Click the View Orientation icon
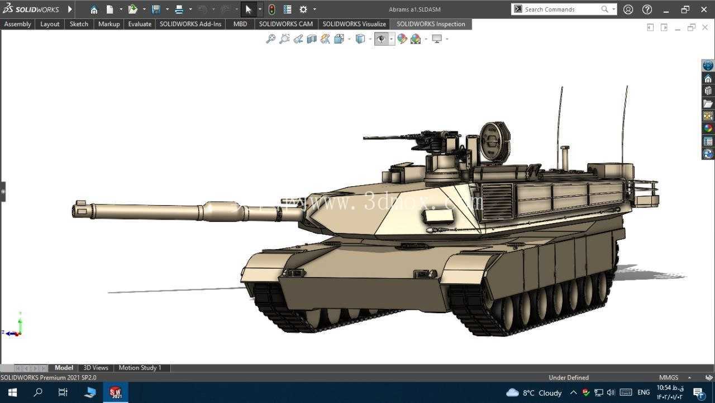This screenshot has height=403, width=715. (x=339, y=39)
